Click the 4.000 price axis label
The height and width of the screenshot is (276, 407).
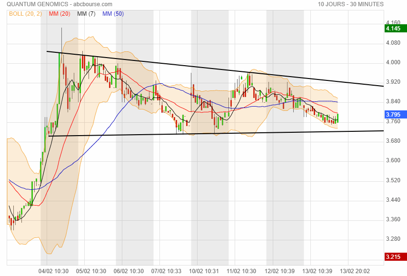click(393, 62)
